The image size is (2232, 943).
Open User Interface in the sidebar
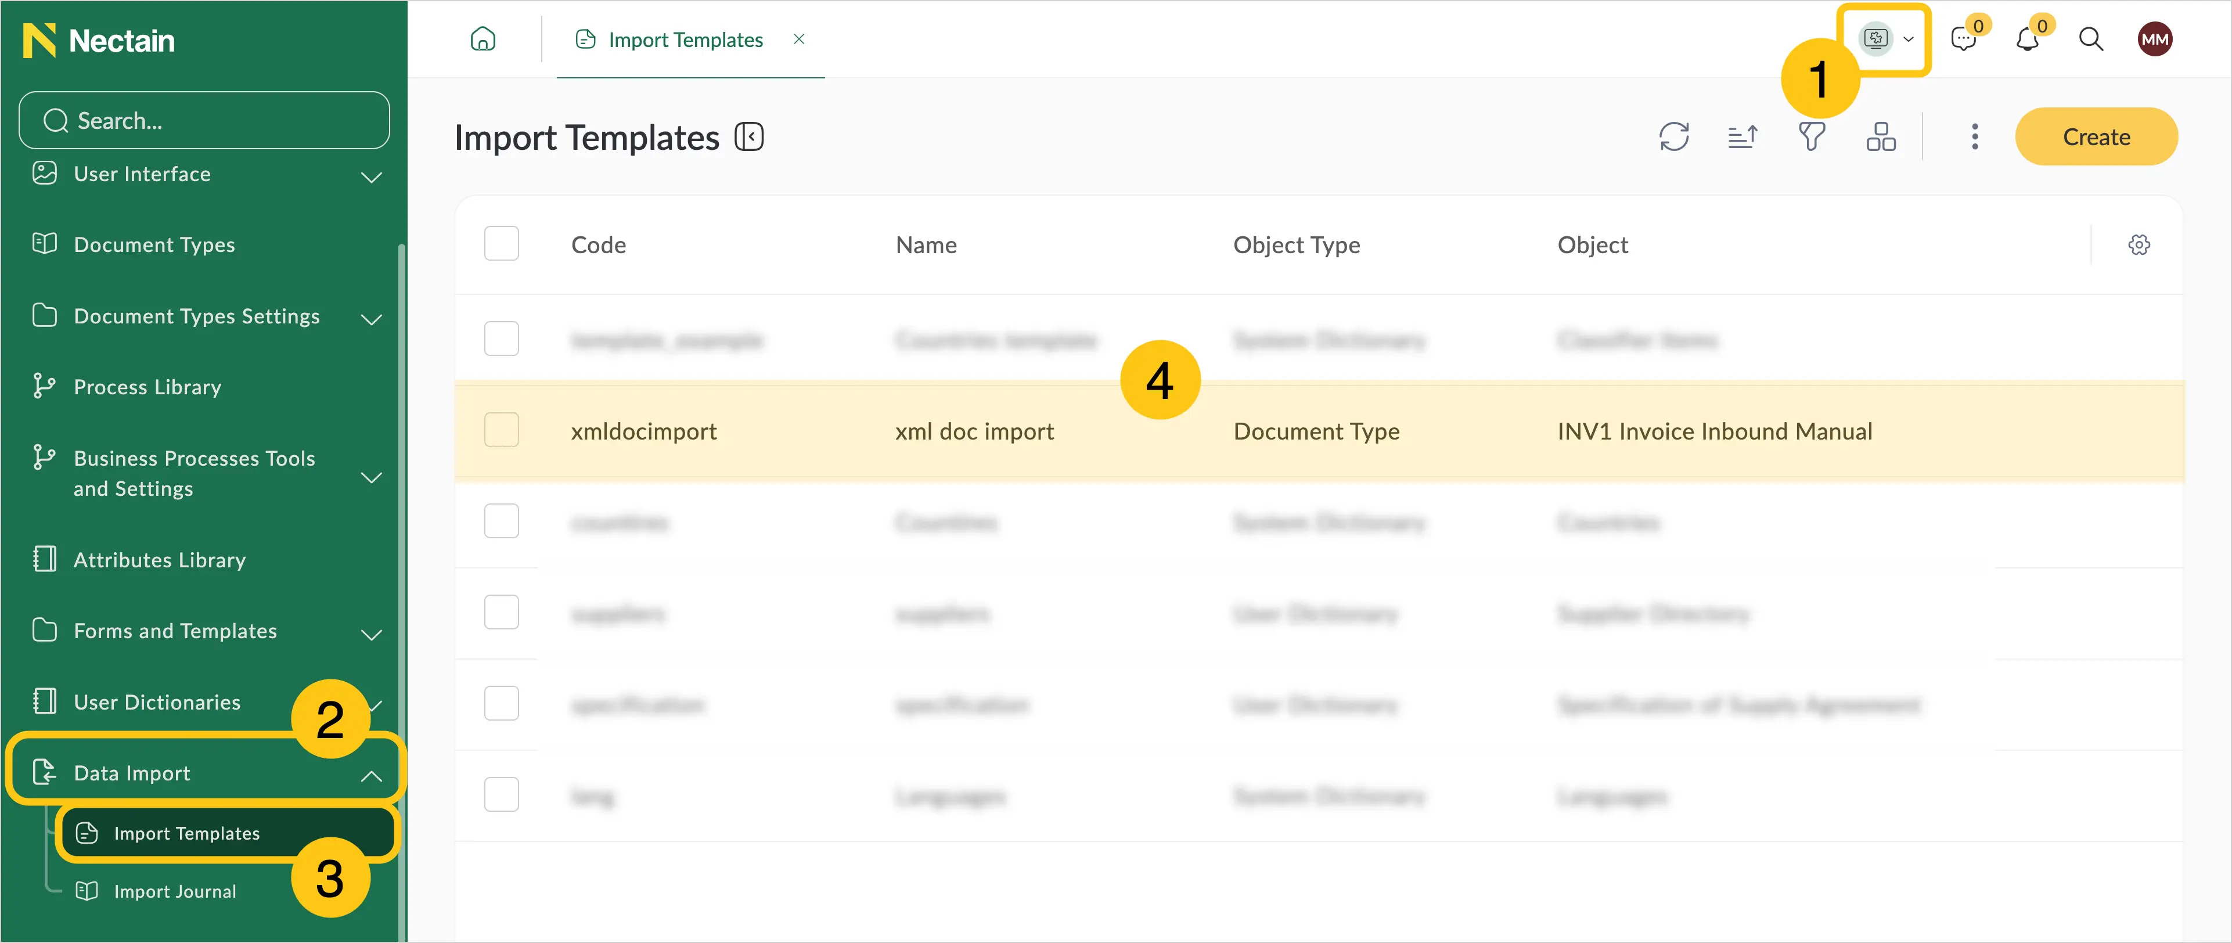point(142,174)
